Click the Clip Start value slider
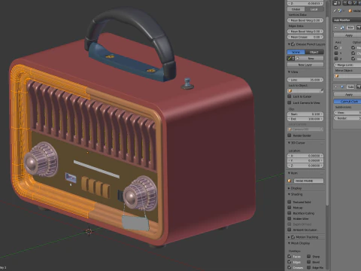Viewport: 361px width, 271px height. pos(305,114)
